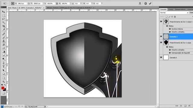Screen dimensions: 193x108
Task: Open the Canais panel tab
Action: click(171, 9)
